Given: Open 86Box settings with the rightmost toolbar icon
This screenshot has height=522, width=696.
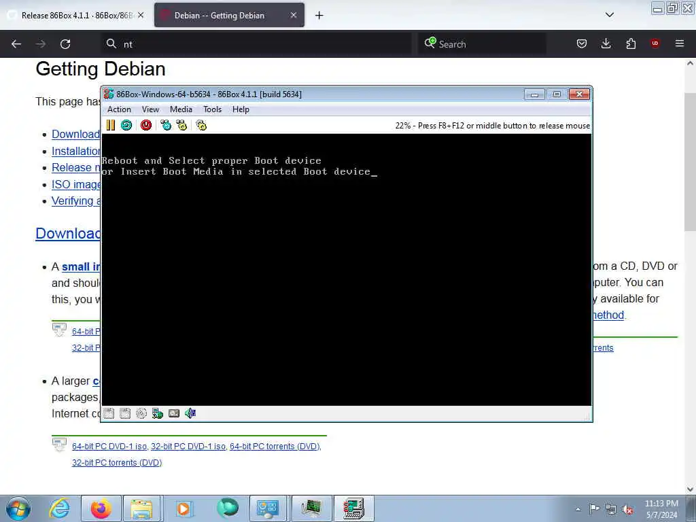Looking at the screenshot, I should pos(201,125).
